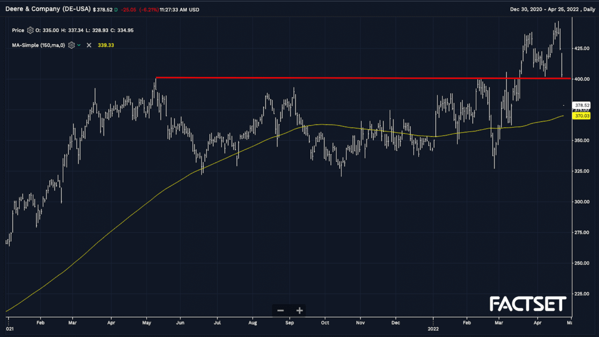
Task: Click the Daily frequency label
Action: [x=586, y=9]
